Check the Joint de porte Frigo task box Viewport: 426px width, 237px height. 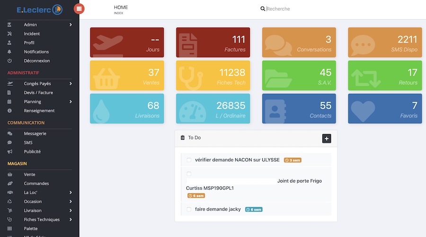pos(189,174)
